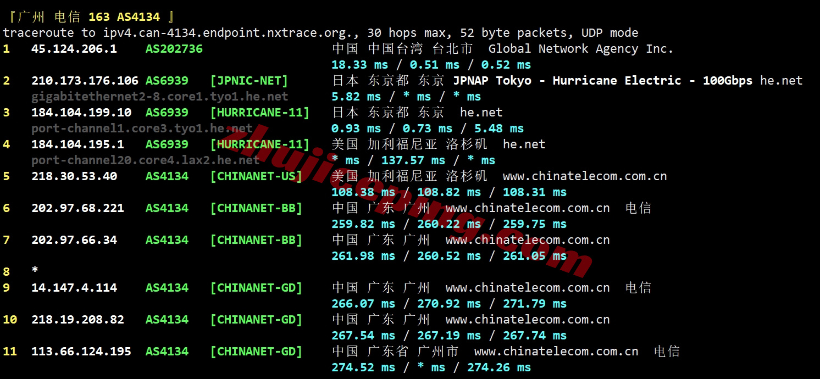Image resolution: width=820 pixels, height=379 pixels.
Task: Click IP address 45.124.206.1 on hop 1
Action: pos(74,48)
